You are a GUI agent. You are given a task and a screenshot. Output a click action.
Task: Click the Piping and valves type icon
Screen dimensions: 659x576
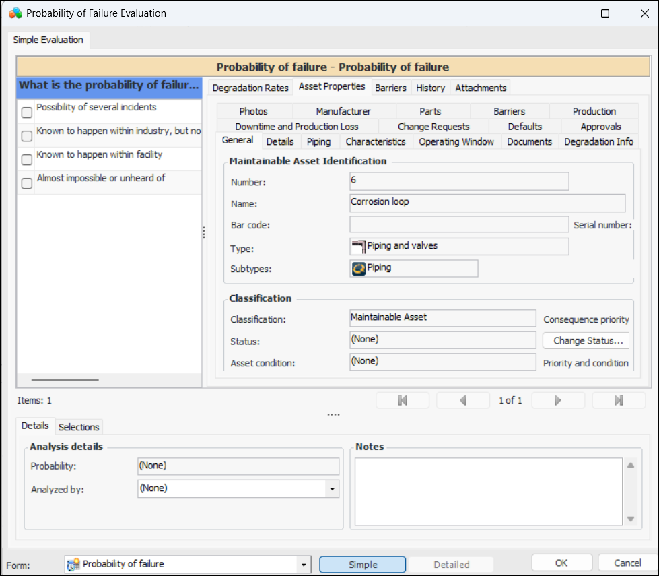[359, 247]
